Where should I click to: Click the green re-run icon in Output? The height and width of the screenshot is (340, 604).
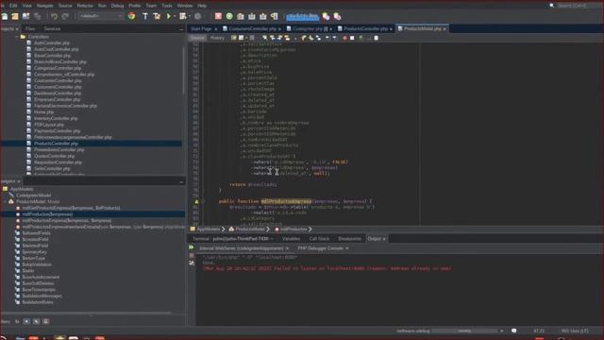pyautogui.click(x=192, y=247)
